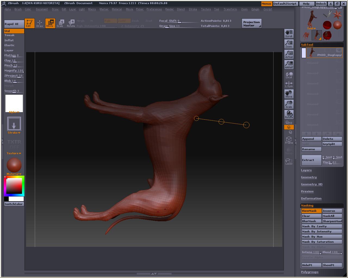Toggle the ViewMask option
348x278 pixels.
[x=311, y=211]
